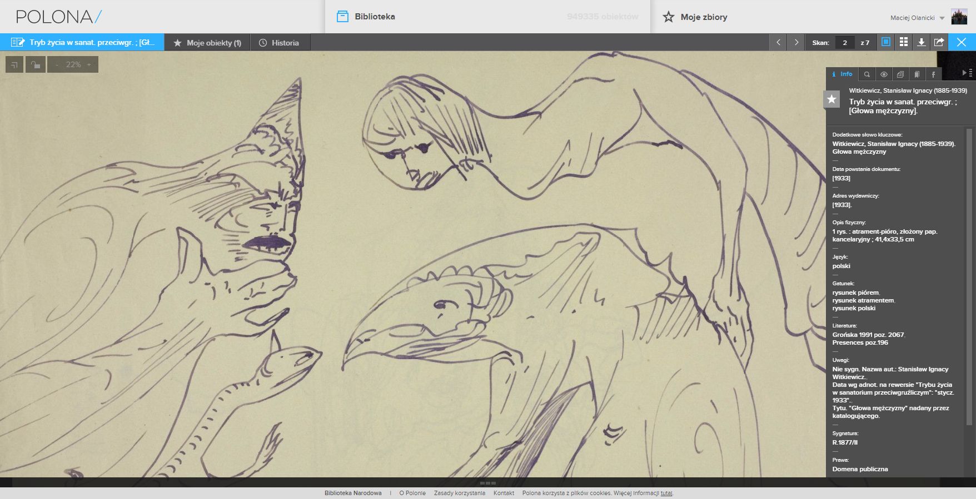Open the bookmarks tab in side panel

[x=917, y=74]
